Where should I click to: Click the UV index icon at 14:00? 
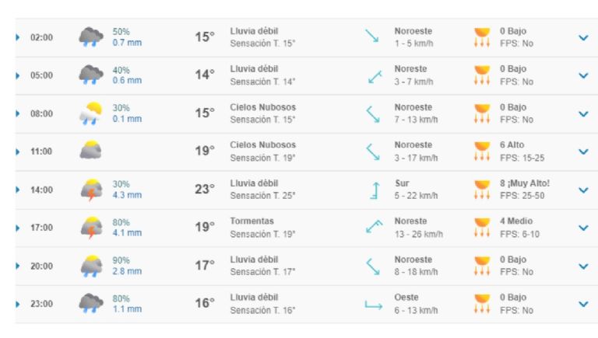pos(483,190)
